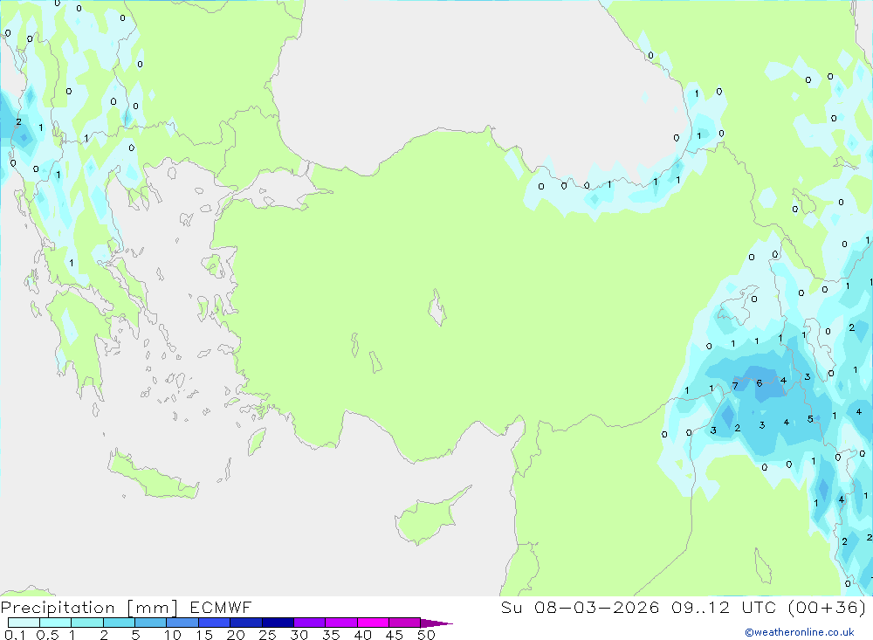This screenshot has height=640, width=873.
Task: Click the '20' legend scale label
Action: coord(236,635)
